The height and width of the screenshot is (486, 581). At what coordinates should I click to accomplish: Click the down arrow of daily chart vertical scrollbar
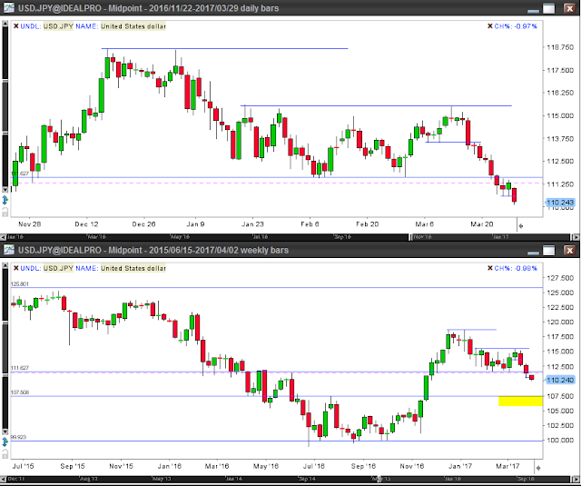[x=5, y=190]
